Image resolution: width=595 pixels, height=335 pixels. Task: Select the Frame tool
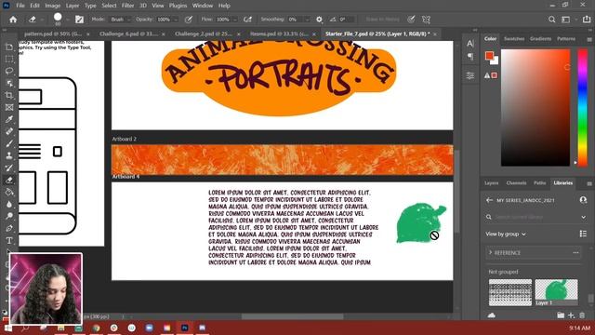9,108
